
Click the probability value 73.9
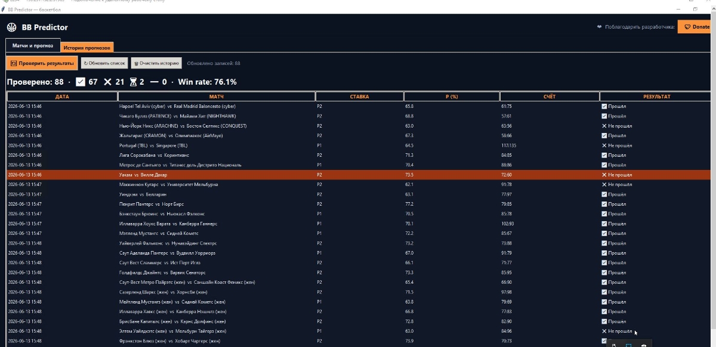click(409, 341)
